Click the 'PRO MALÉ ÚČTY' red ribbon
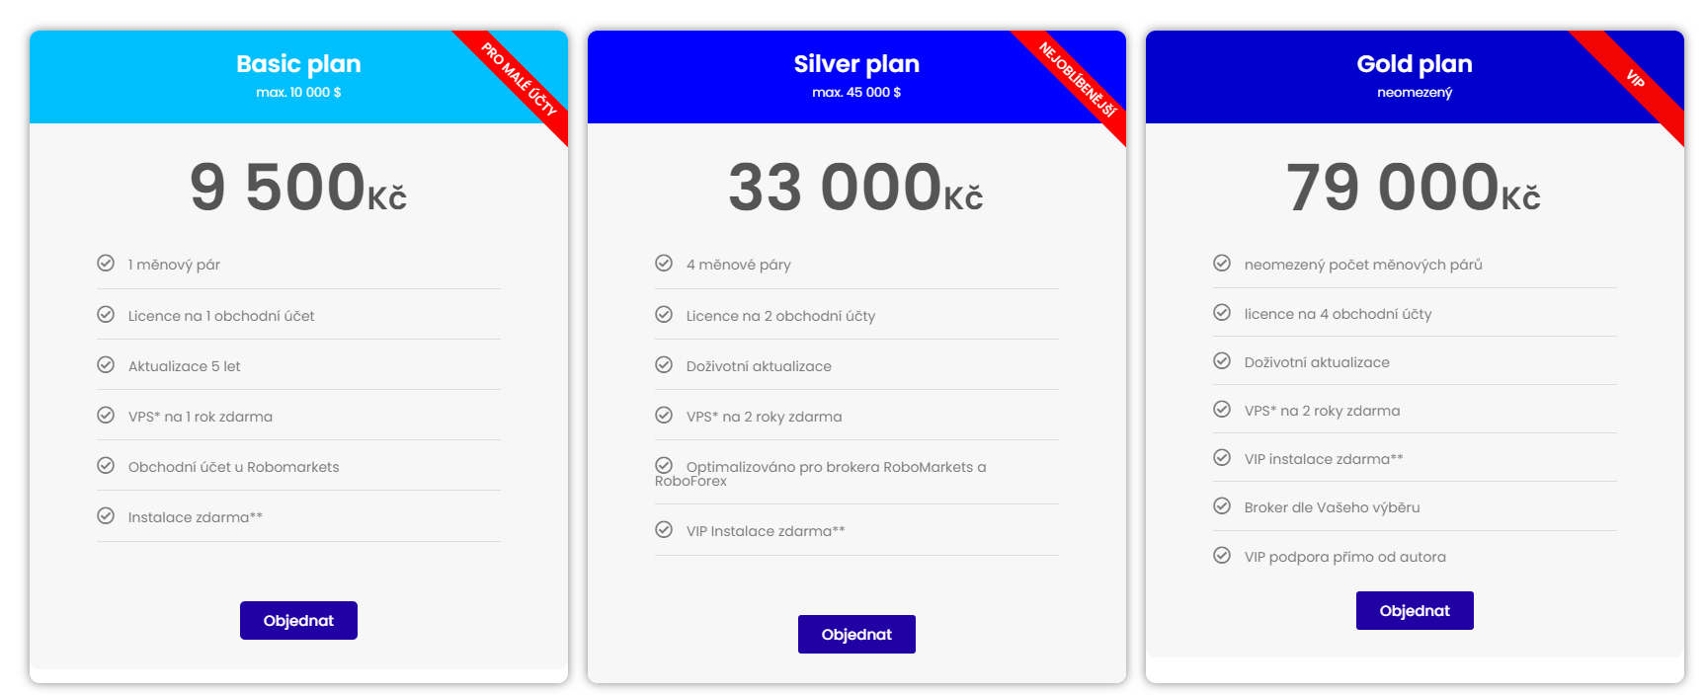The width and height of the screenshot is (1704, 695). coord(518,80)
